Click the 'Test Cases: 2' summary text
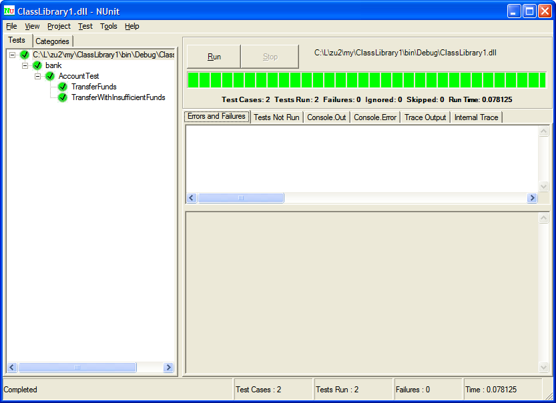Image resolution: width=556 pixels, height=403 pixels. pos(246,99)
